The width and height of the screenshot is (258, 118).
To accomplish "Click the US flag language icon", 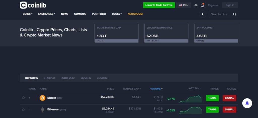I will [x=180, y=5].
